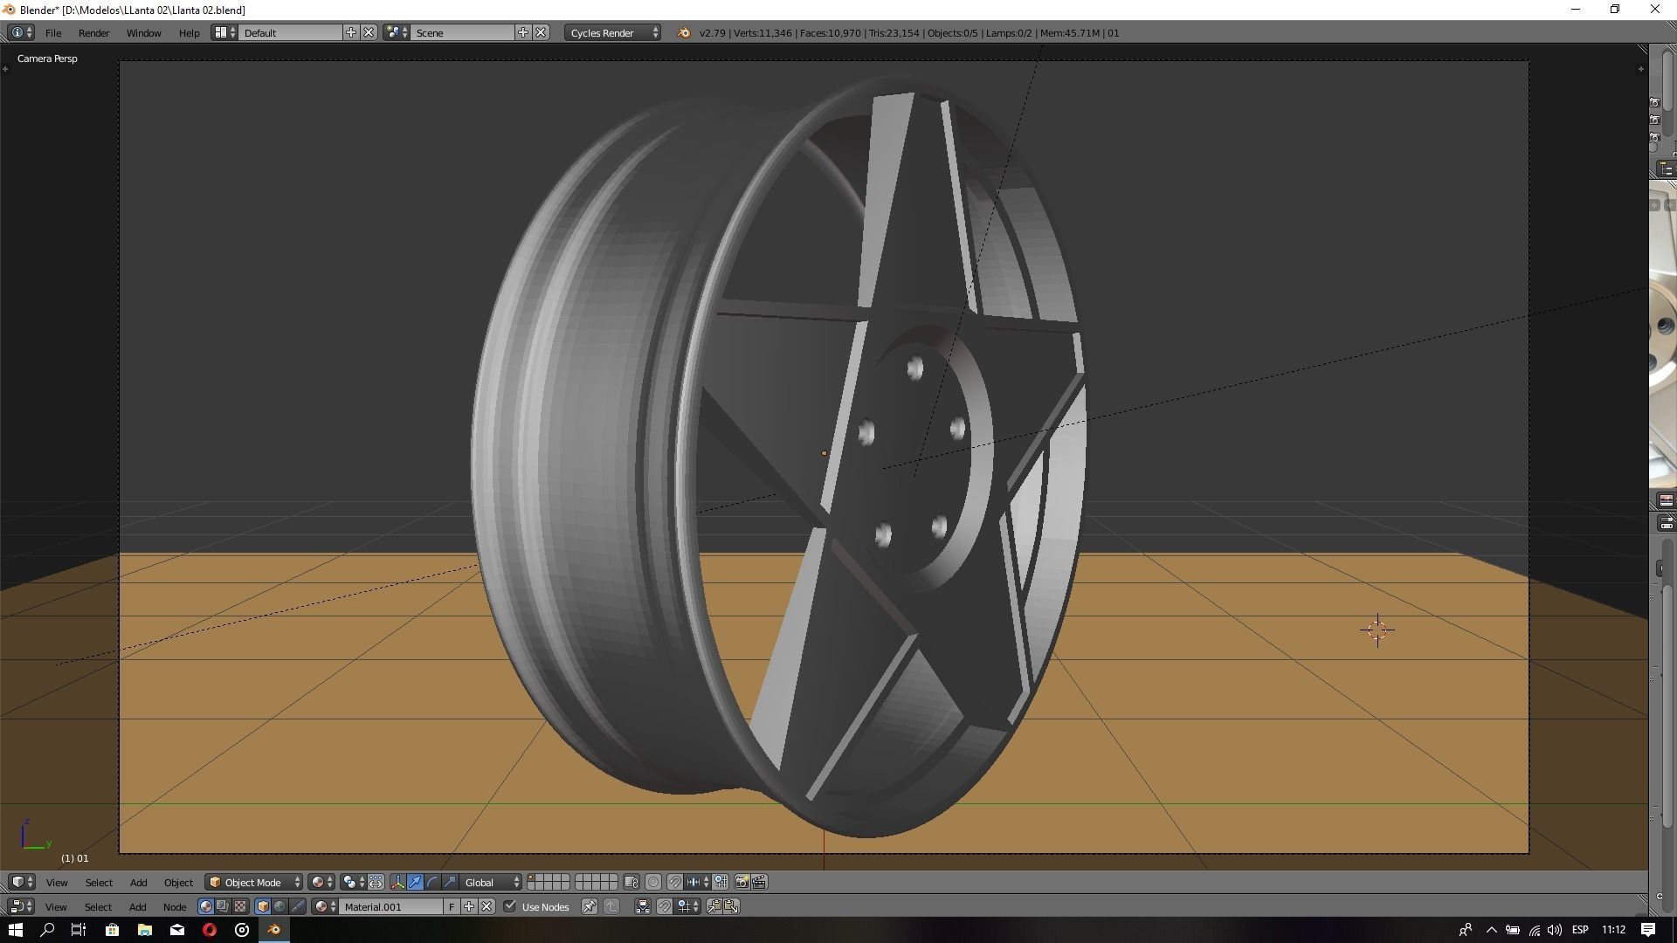Select the translate manipulator arrow icon

pos(415,882)
